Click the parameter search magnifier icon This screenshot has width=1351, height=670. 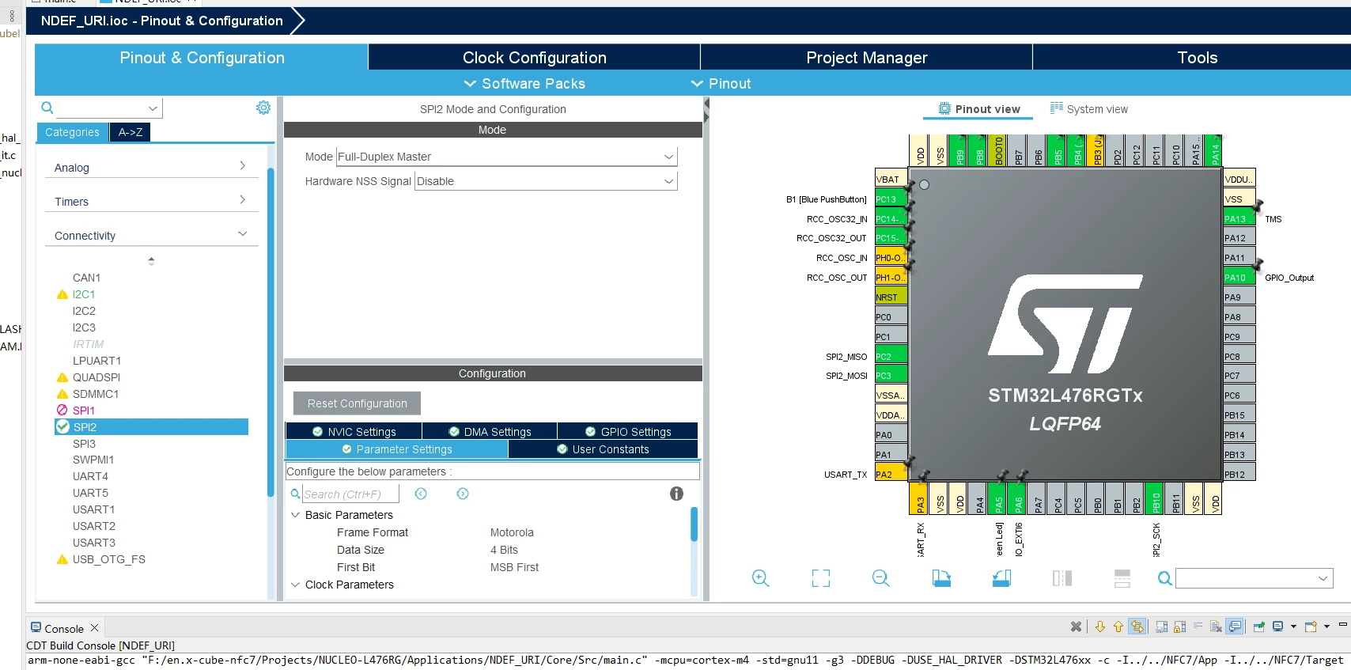tap(295, 494)
